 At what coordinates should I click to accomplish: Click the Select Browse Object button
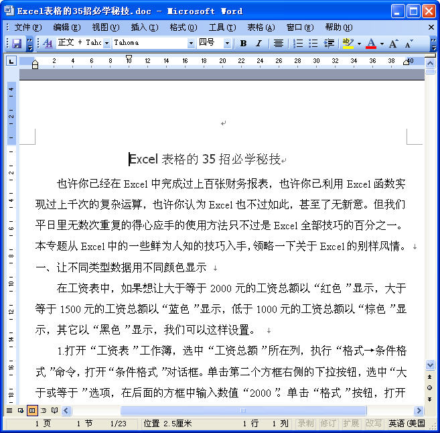tap(430, 387)
